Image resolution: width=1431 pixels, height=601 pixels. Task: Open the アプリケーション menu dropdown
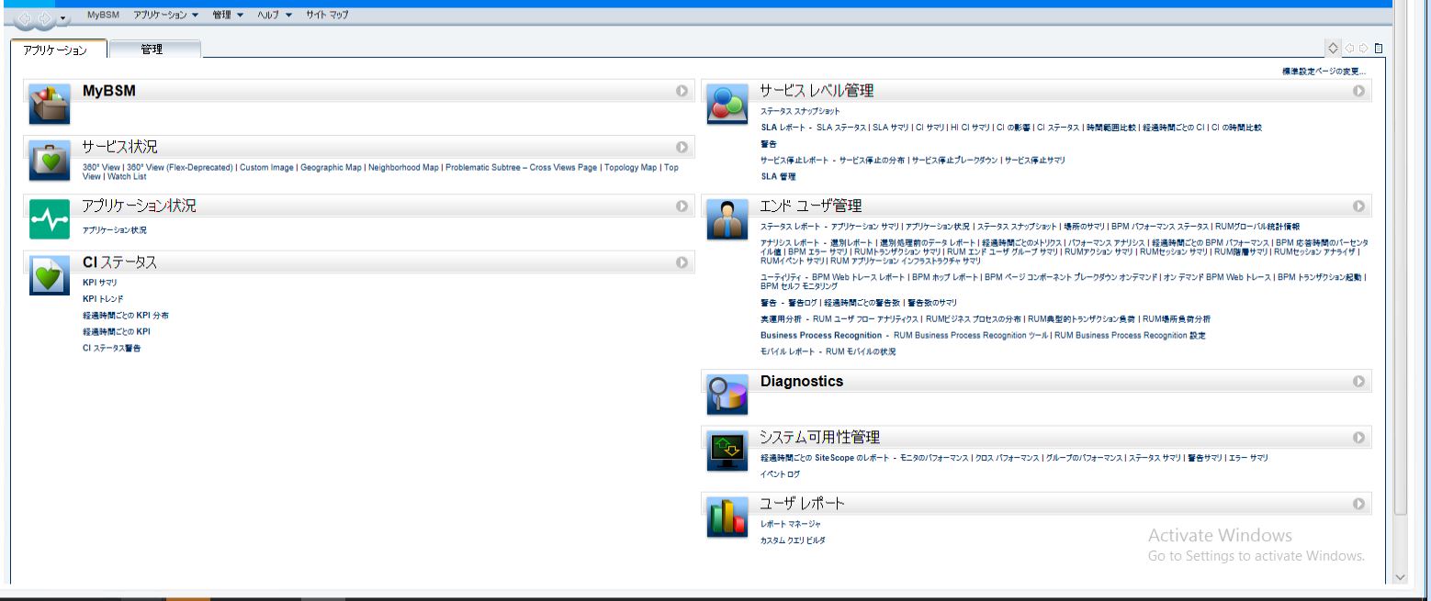166,15
